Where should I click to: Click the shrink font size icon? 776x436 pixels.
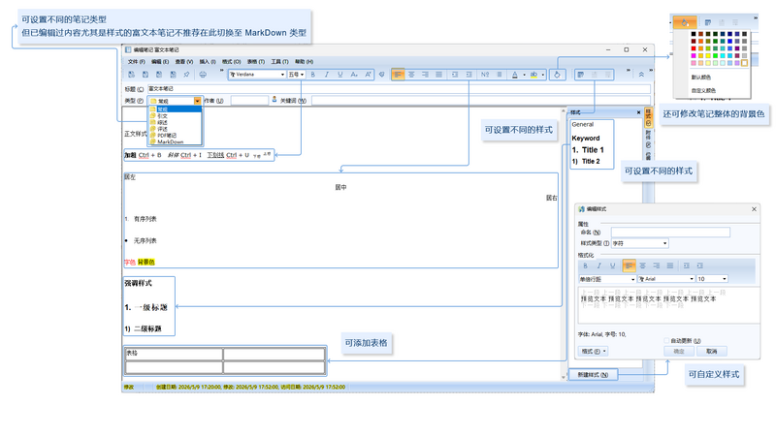coord(354,75)
